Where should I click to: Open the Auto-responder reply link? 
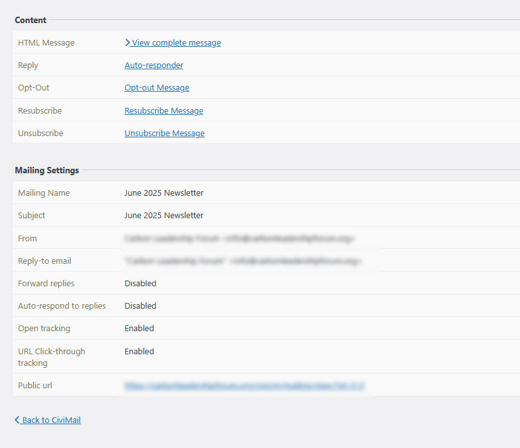coord(153,65)
